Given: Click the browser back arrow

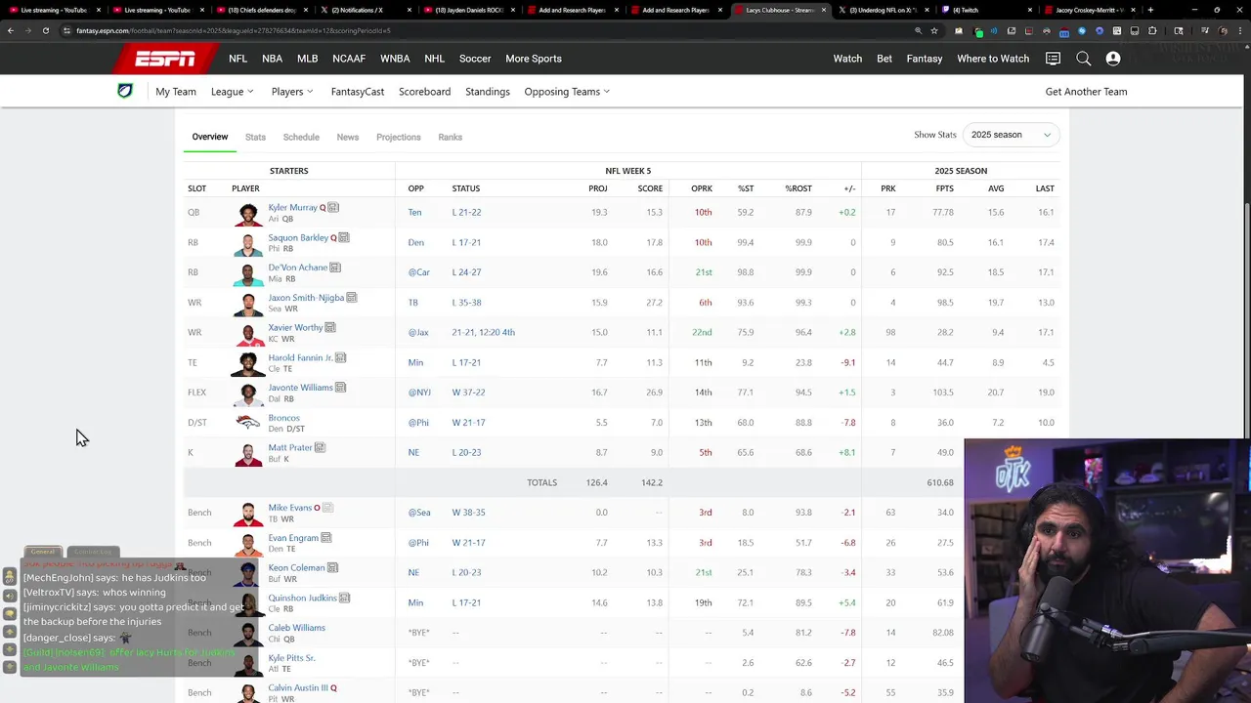Looking at the screenshot, I should [11, 30].
